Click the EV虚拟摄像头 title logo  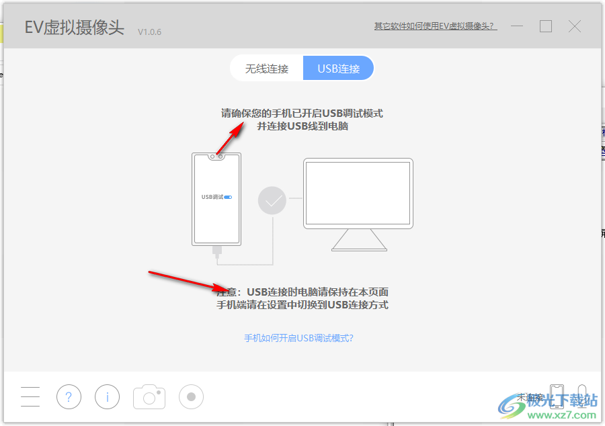(x=73, y=28)
